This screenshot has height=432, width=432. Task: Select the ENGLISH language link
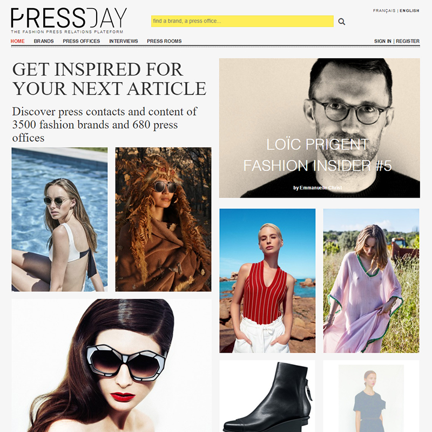(409, 10)
